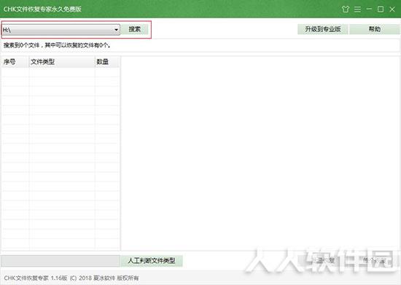This screenshot has height=285, width=401.
Task: Open the hamburger menu icon in title bar
Action: tap(357, 9)
